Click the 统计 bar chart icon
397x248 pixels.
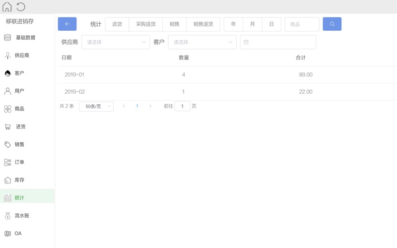[x=7, y=198]
